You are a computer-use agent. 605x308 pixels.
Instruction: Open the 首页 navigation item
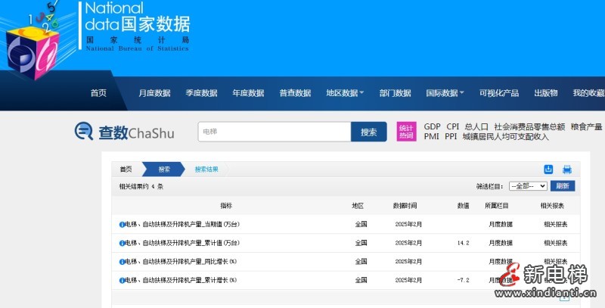tap(98, 93)
